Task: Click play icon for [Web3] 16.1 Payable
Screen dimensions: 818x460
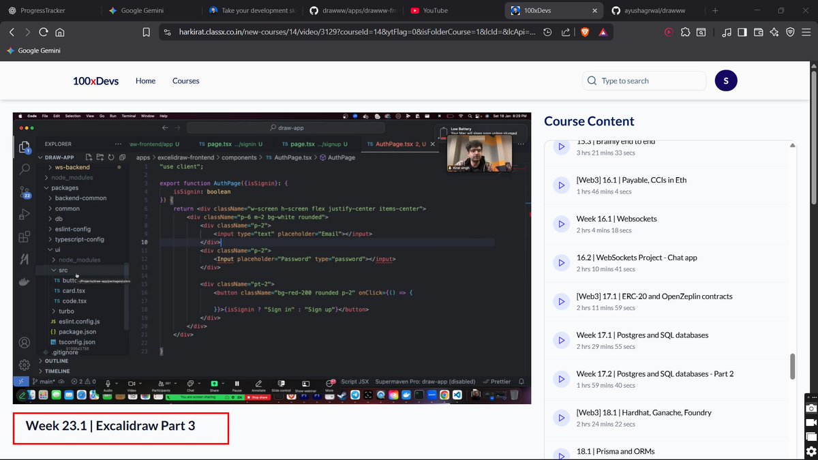Action: point(561,185)
